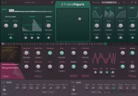The height and width of the screenshot is (96, 138).
Task: Click the Trigger envelope graph display
Action: [32, 25]
